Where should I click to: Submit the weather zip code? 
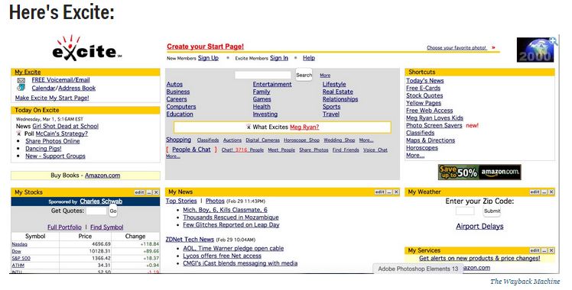point(492,211)
